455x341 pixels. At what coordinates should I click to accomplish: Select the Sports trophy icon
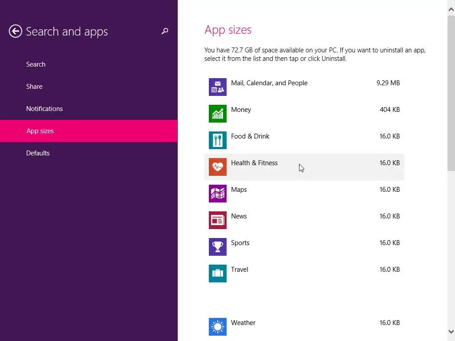(x=218, y=247)
